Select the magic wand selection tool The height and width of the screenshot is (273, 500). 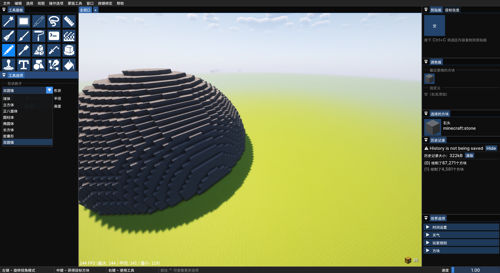[9, 21]
